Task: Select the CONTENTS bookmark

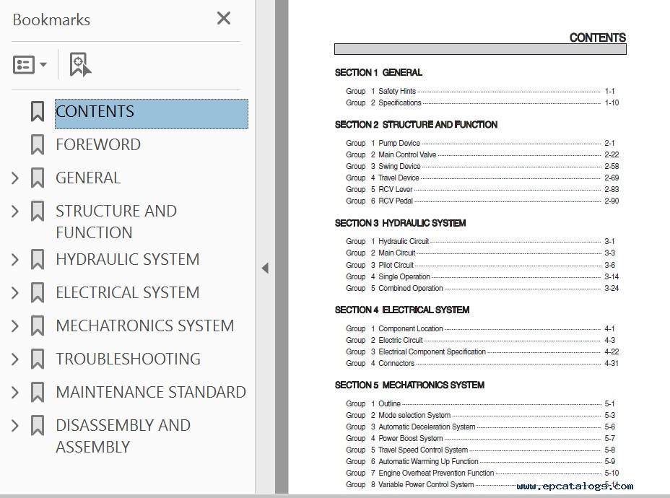Action: click(x=152, y=113)
